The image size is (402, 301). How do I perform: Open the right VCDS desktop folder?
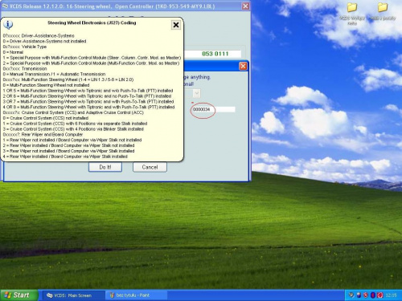pyautogui.click(x=383, y=7)
